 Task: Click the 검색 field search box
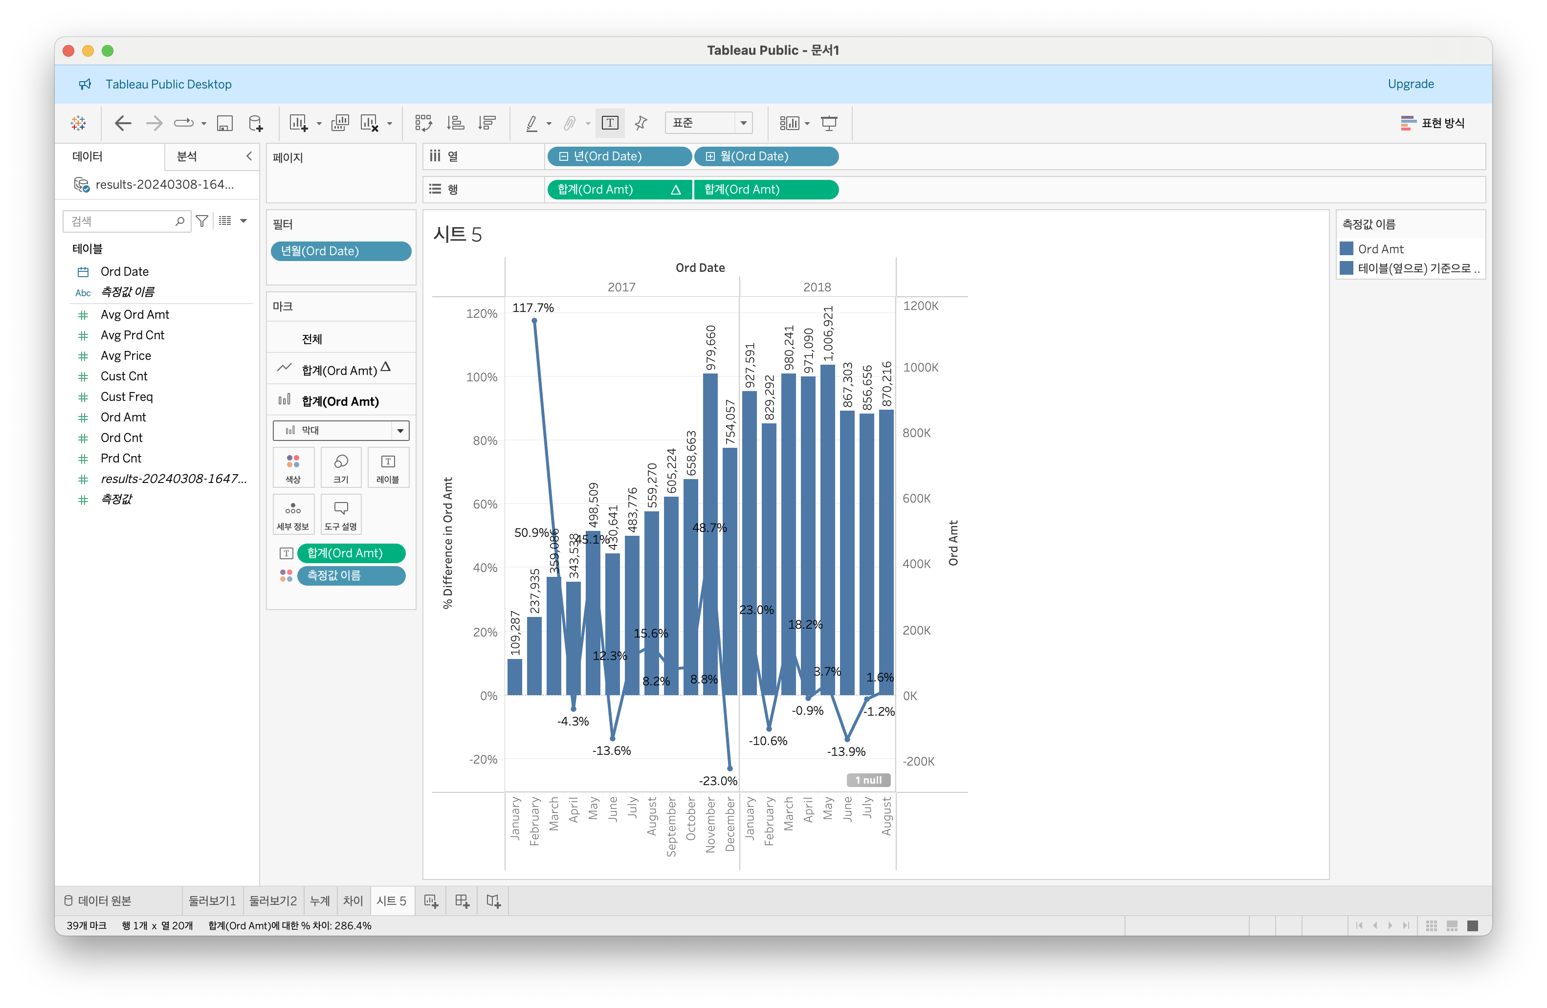121,221
